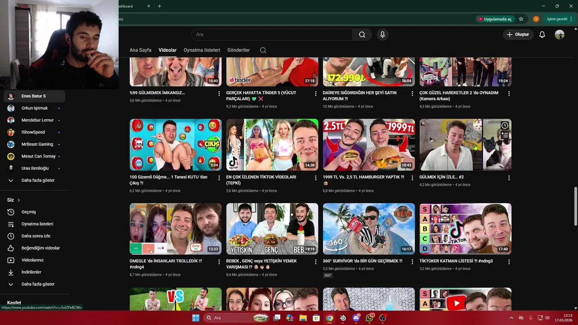Open Chrome profile 'A' avatar
578x325 pixels.
(536, 19)
